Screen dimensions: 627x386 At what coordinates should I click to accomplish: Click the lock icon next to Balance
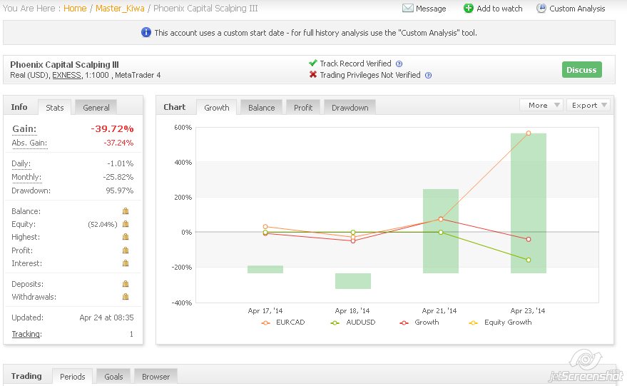(x=126, y=211)
